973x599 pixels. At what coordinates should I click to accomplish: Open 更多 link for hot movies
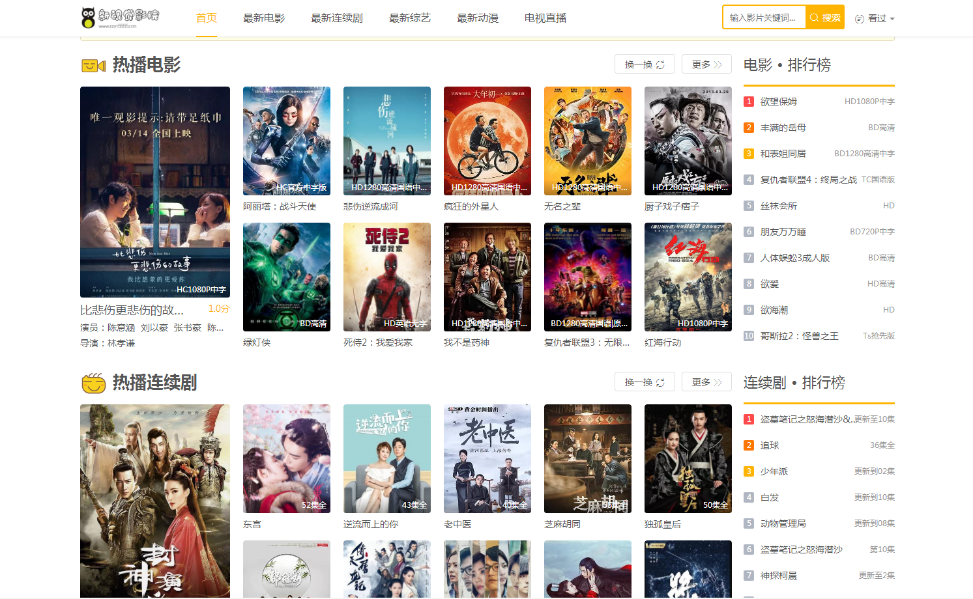click(x=706, y=64)
